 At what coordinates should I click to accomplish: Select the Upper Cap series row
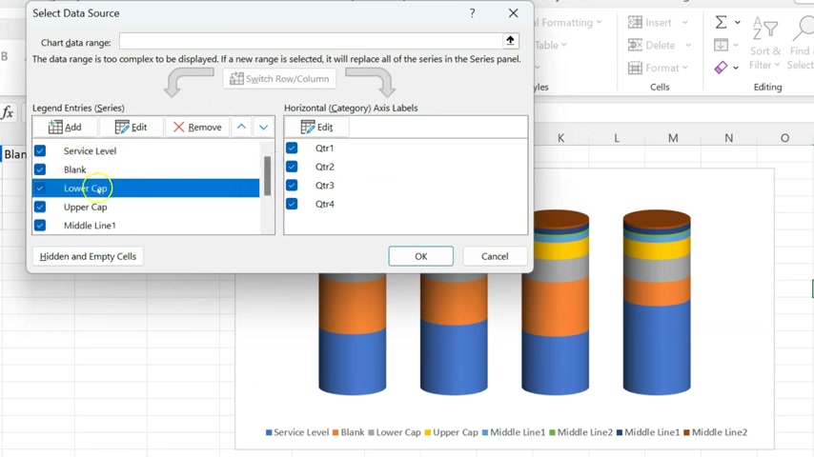pyautogui.click(x=146, y=207)
